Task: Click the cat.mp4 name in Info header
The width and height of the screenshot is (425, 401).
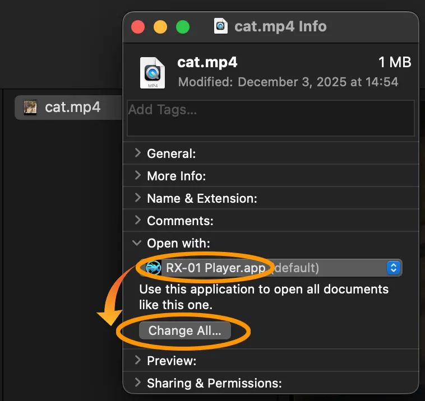Action: [x=207, y=62]
